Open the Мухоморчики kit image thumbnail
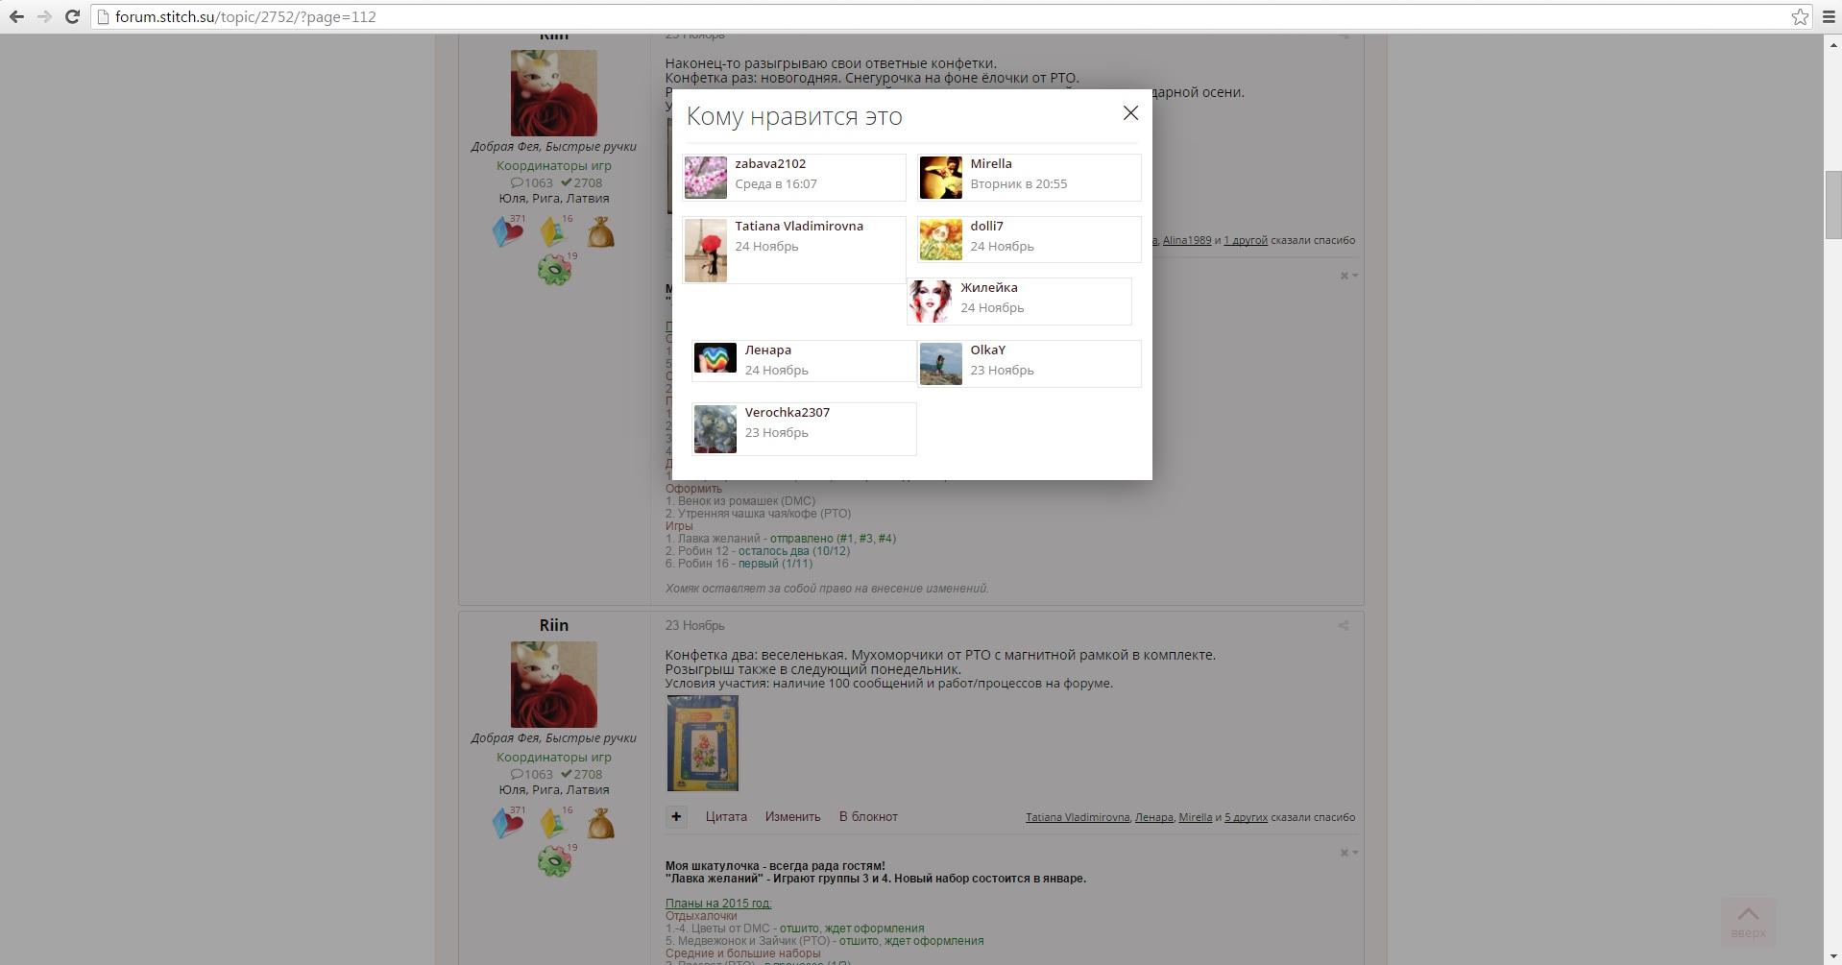This screenshot has height=965, width=1842. (x=703, y=743)
